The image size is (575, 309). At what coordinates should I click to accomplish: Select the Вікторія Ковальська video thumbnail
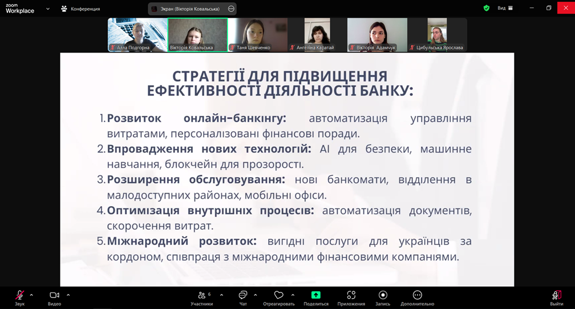[197, 35]
